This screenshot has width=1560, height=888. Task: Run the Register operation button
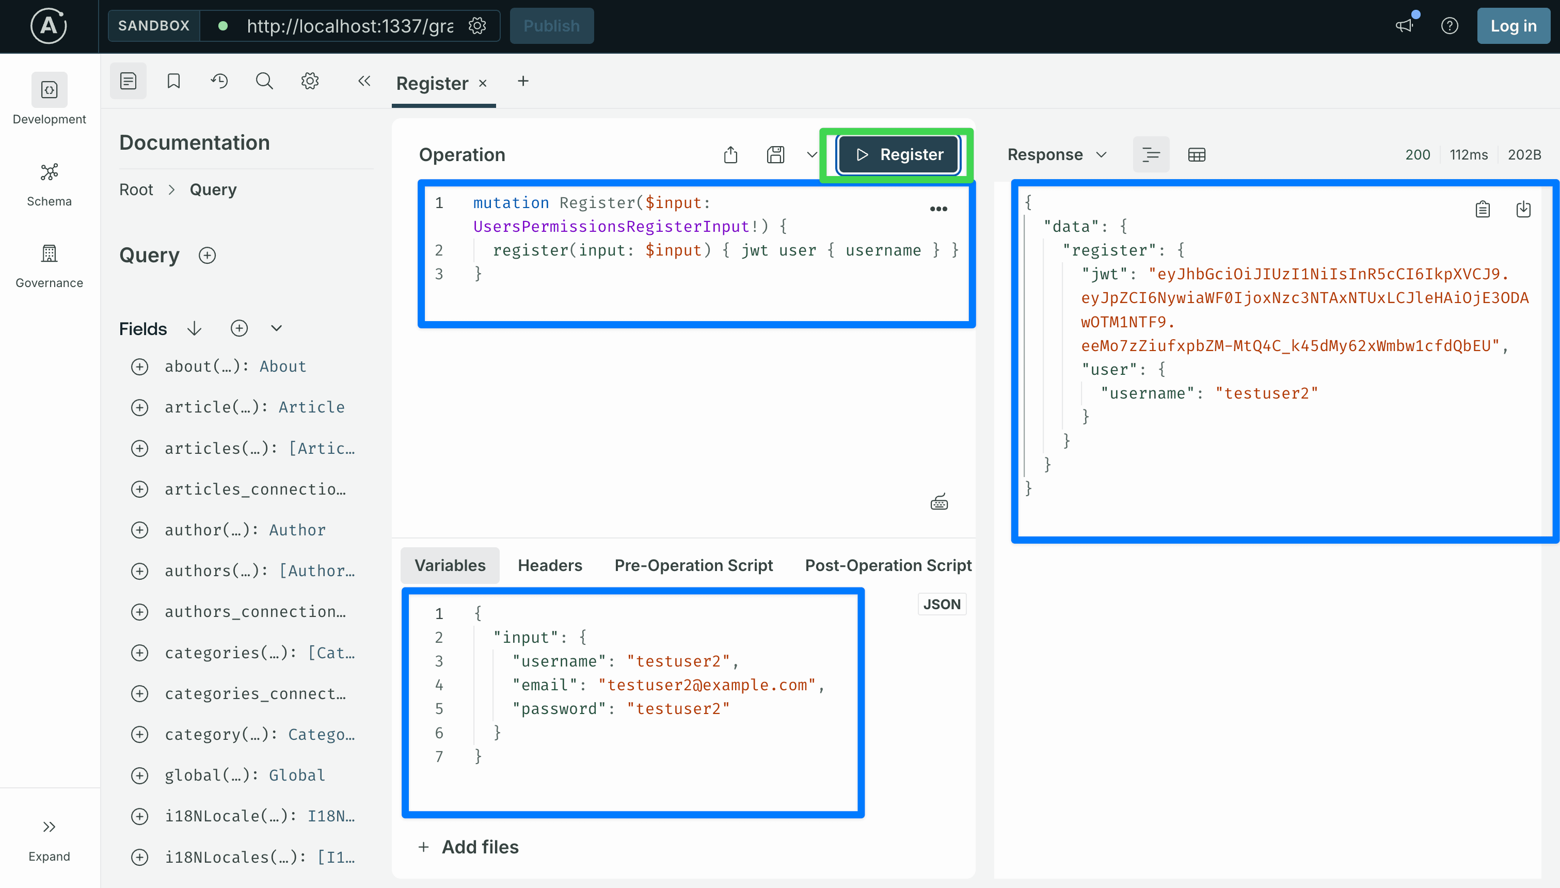[x=898, y=155]
